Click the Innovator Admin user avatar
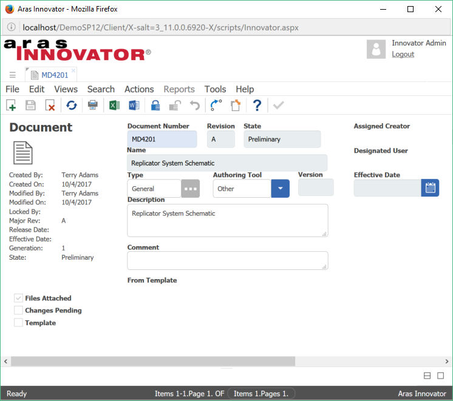Image resolution: width=453 pixels, height=401 pixels. pyautogui.click(x=376, y=49)
